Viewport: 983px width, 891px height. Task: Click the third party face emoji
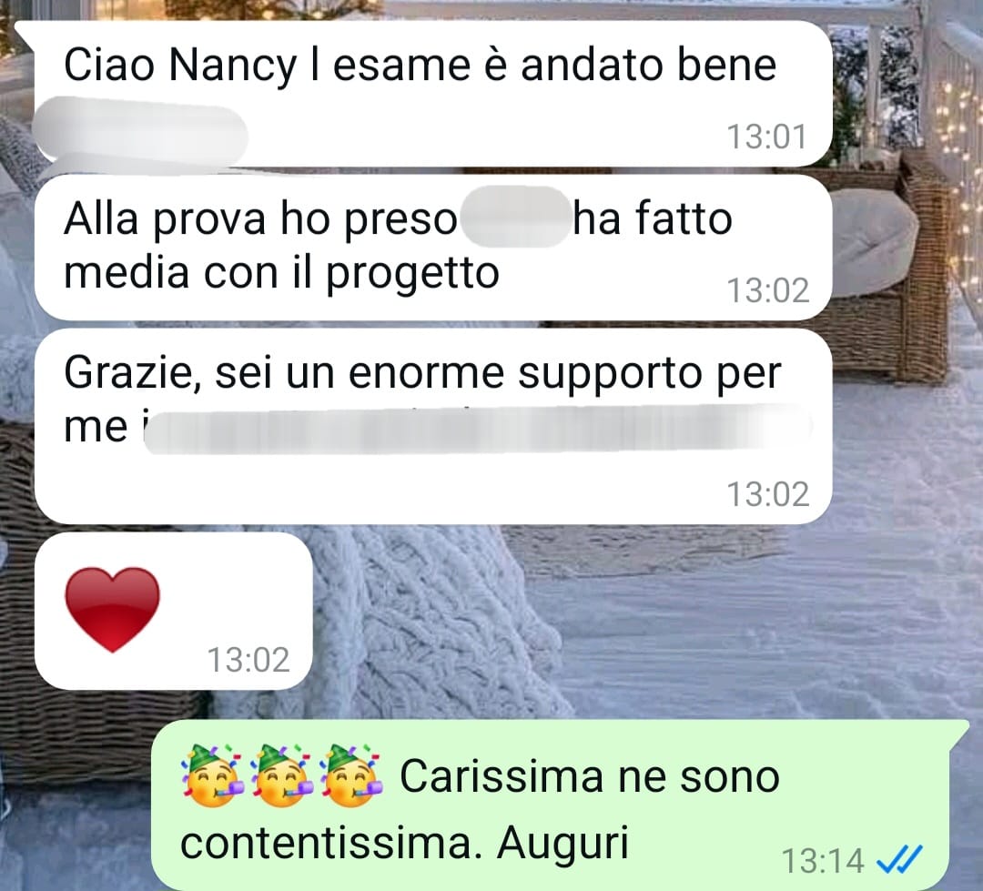tap(351, 776)
